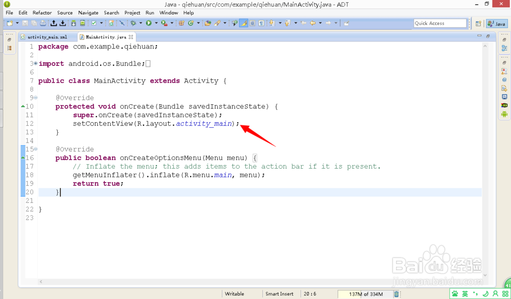The width and height of the screenshot is (511, 299).
Task: Expand the Previous Annotation dropdown arrow
Action: (x=295, y=23)
